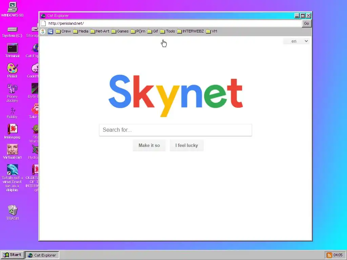The height and width of the screenshot is (260, 347).
Task: Open the Games bookmarks folder
Action: [x=120, y=31]
